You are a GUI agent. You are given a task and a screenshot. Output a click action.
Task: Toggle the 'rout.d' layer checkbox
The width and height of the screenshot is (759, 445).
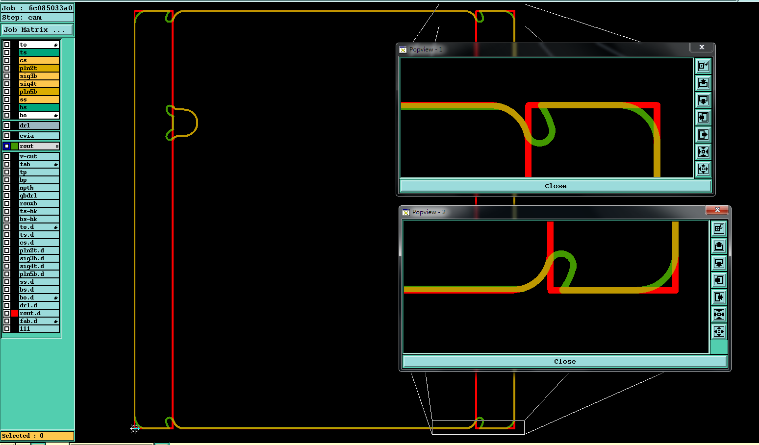pyautogui.click(x=7, y=313)
